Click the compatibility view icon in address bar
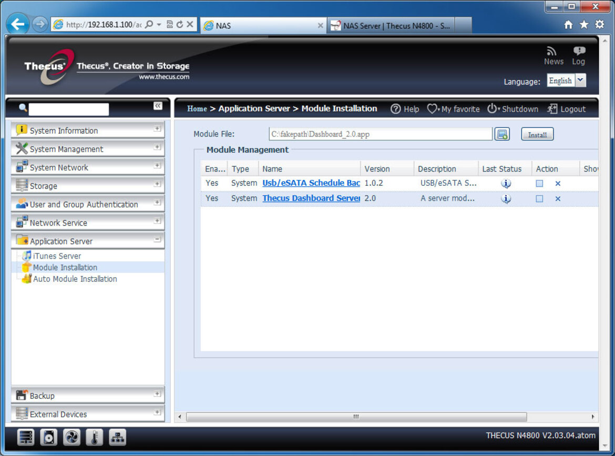 (170, 24)
